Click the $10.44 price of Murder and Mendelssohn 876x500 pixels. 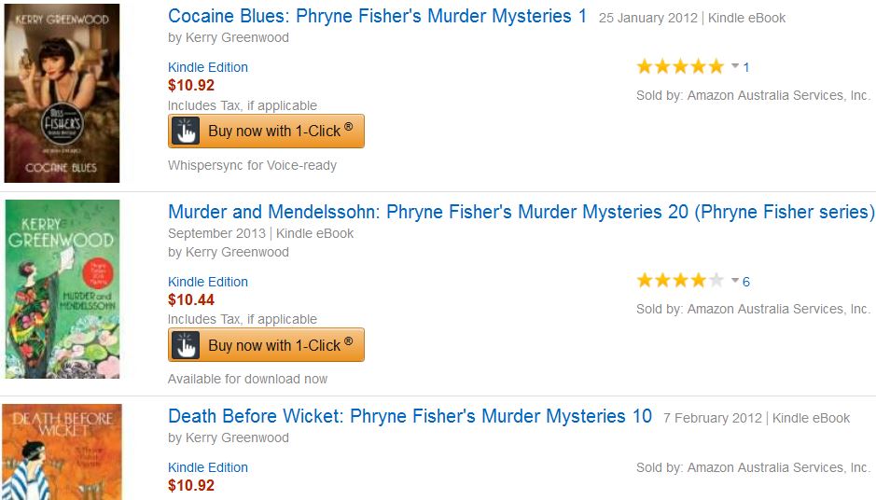191,299
